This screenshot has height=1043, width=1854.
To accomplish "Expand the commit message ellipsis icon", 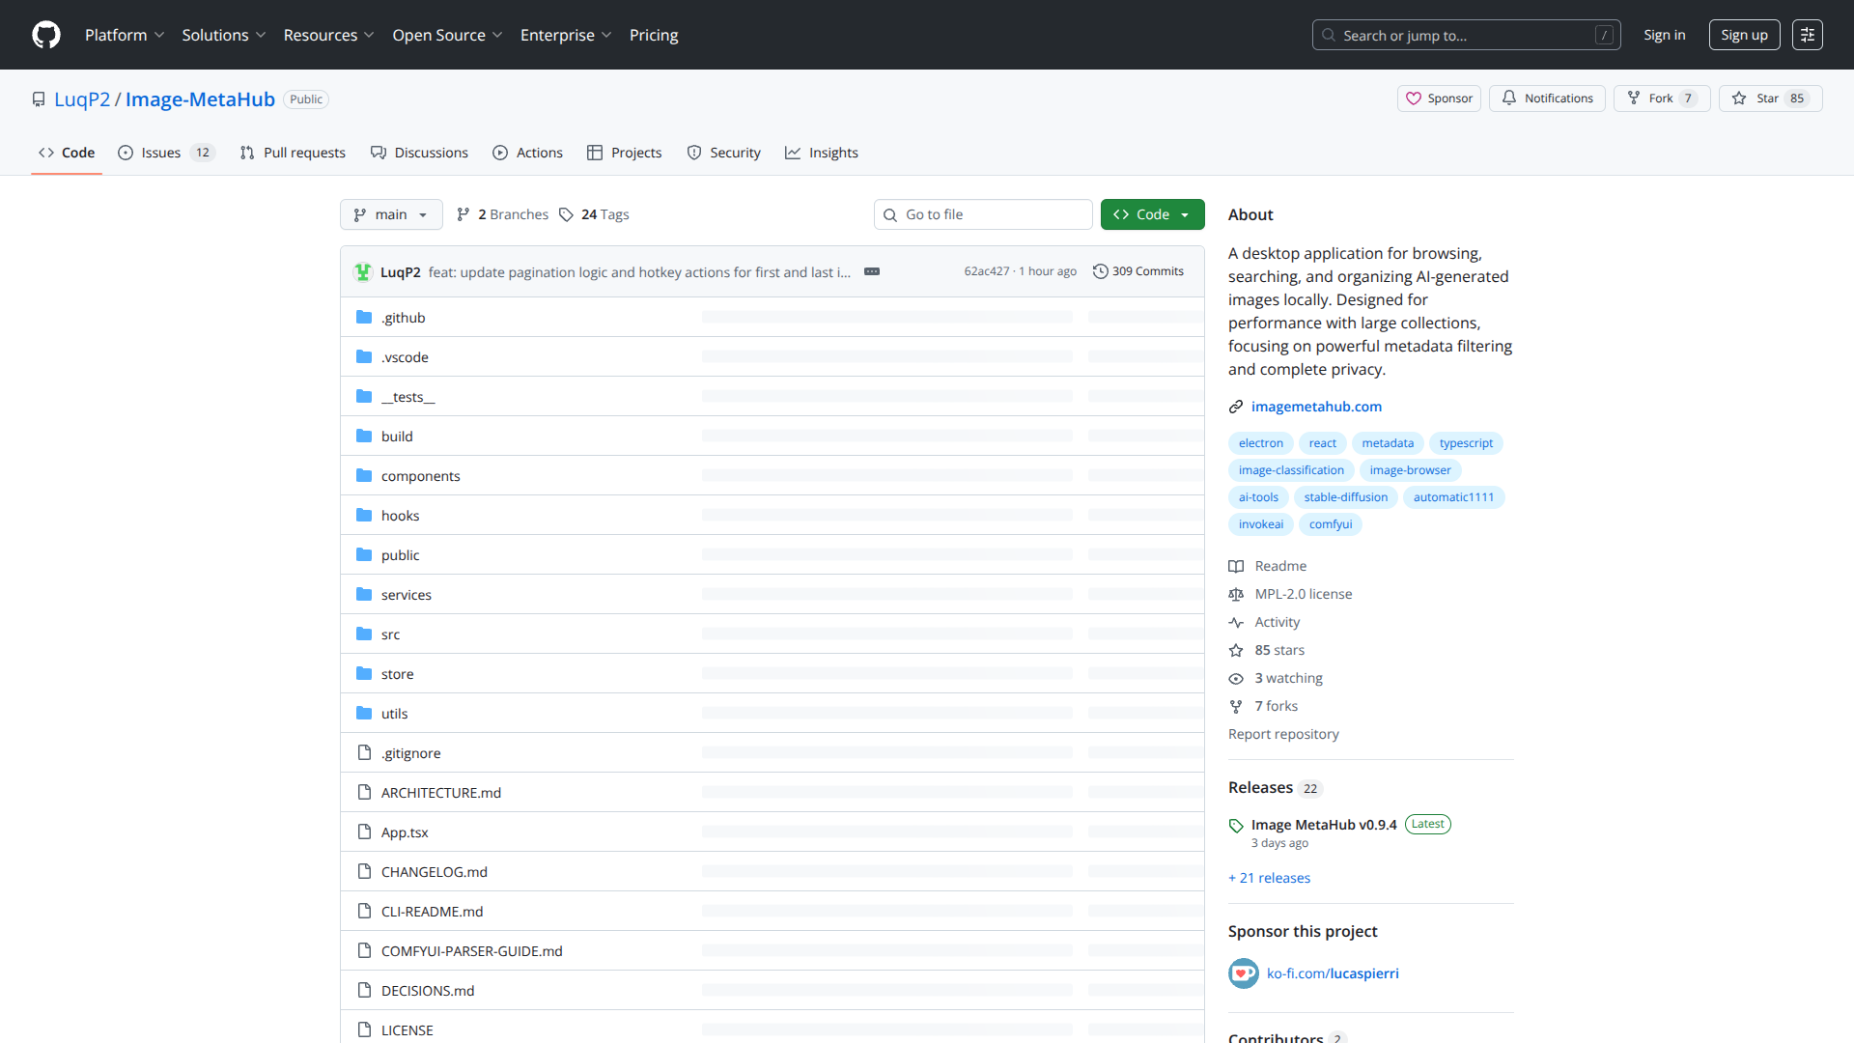I will click(x=872, y=271).
